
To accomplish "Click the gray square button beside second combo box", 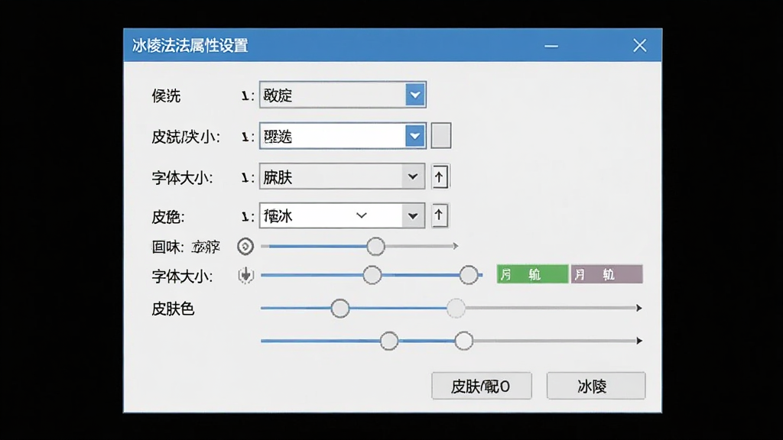I will click(441, 136).
